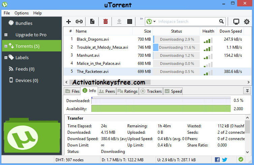254x165 pixels.
Task: Click torrent list scroll right arrow
Action: [249, 82]
